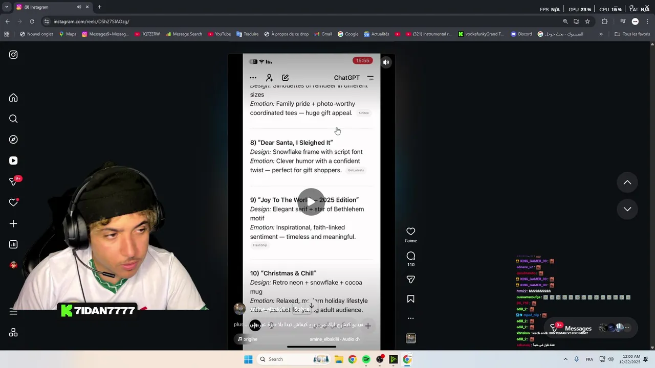Screen dimensions: 655x368
Task: Go back in browser history
Action: [7, 21]
